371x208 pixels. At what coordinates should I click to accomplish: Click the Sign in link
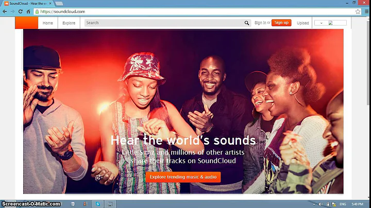click(260, 23)
